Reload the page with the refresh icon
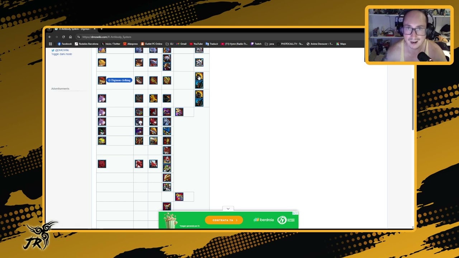Screen dimensions: 459x258 (63, 37)
